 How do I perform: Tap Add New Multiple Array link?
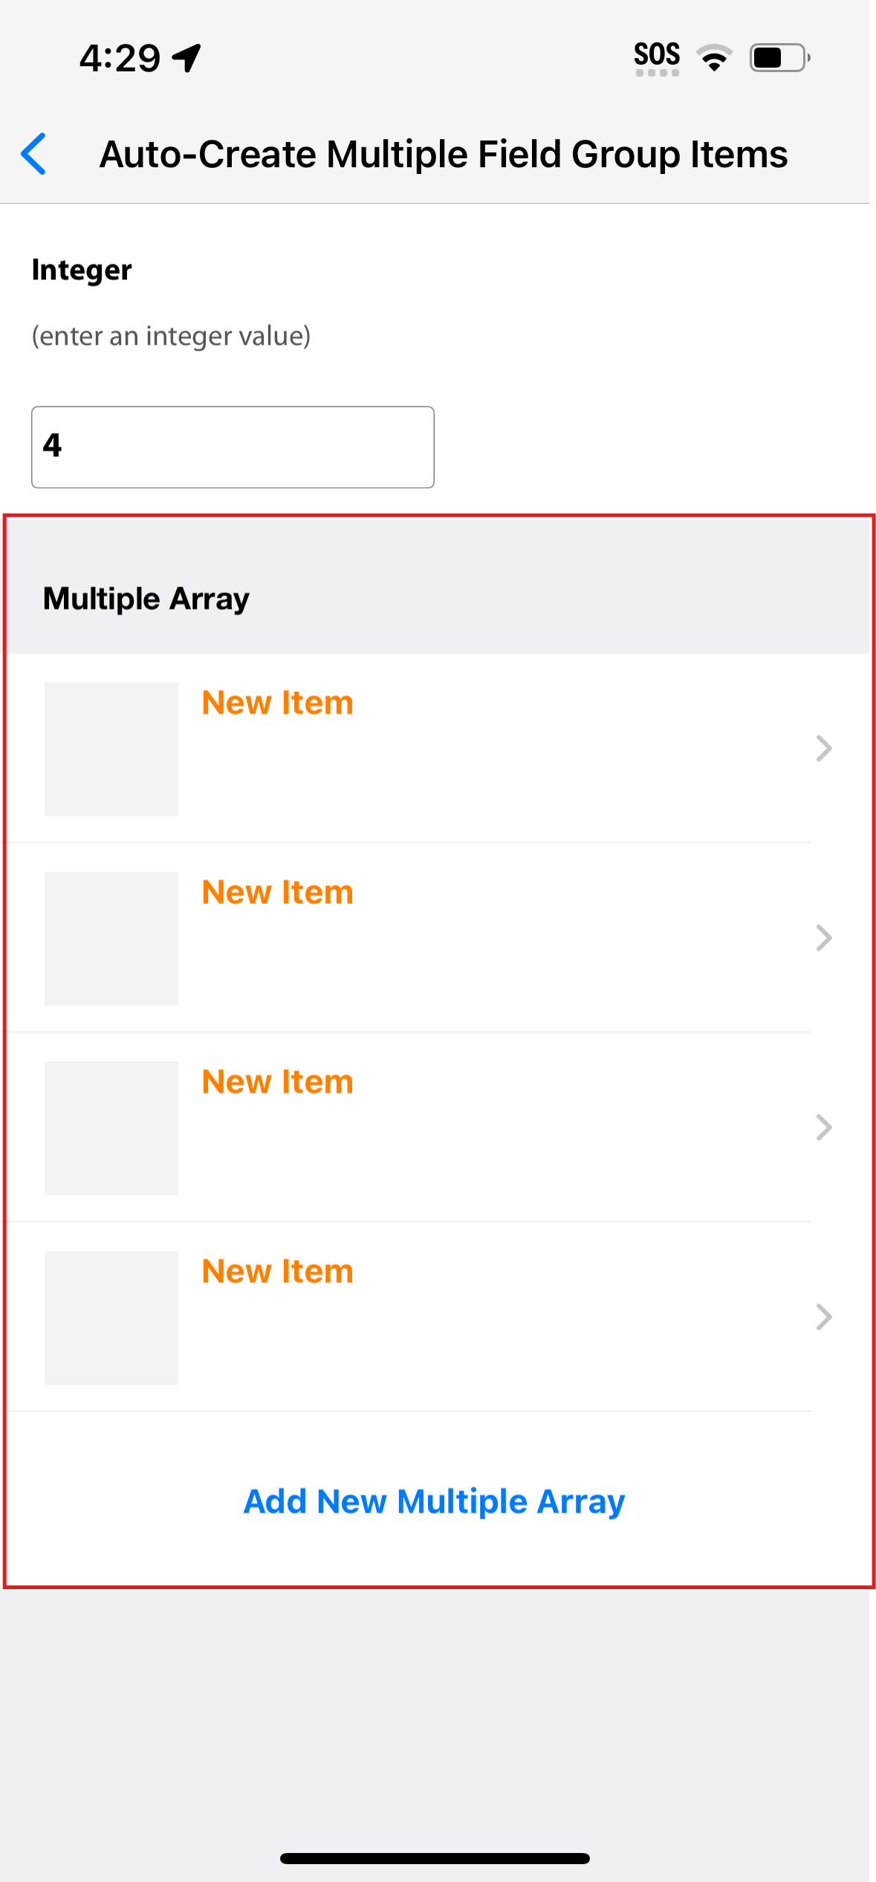(435, 1501)
